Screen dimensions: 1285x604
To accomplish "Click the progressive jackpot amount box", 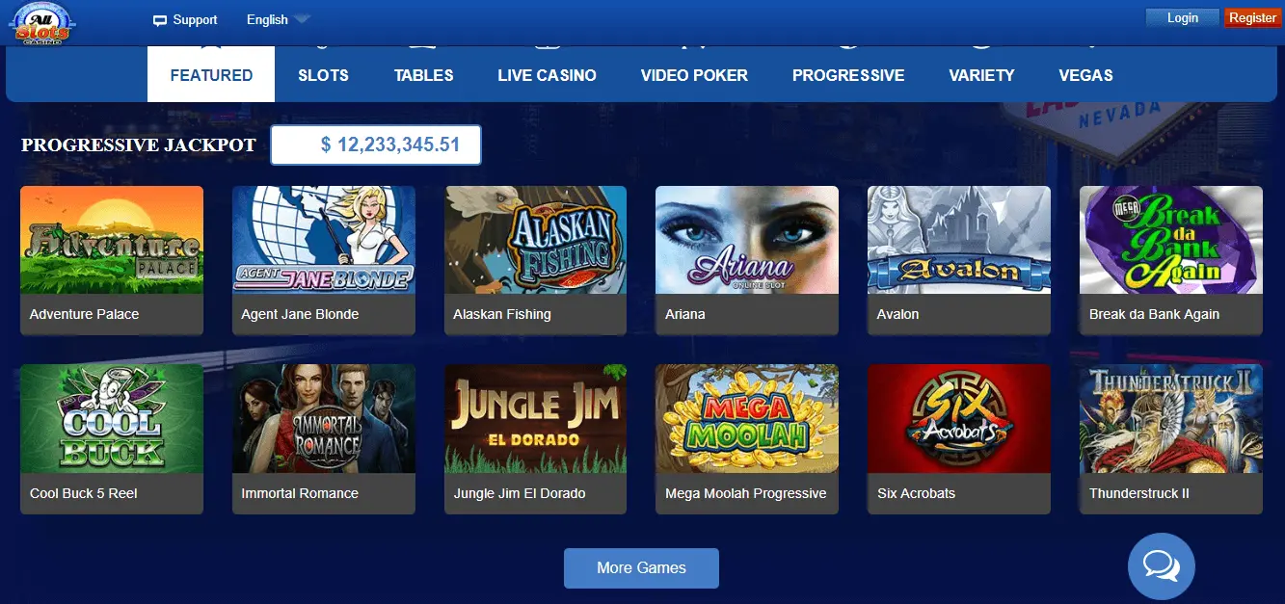I will click(376, 145).
